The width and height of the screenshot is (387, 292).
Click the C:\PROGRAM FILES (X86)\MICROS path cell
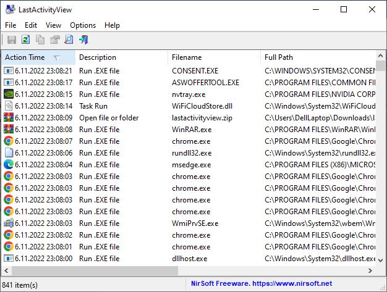320,165
